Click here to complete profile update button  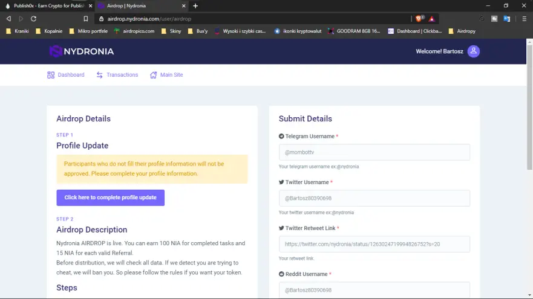point(111,198)
